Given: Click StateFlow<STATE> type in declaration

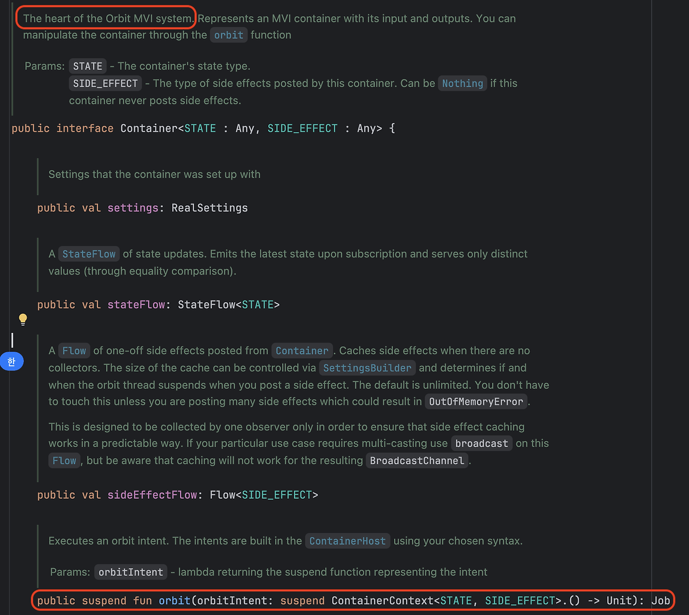Looking at the screenshot, I should tap(229, 305).
